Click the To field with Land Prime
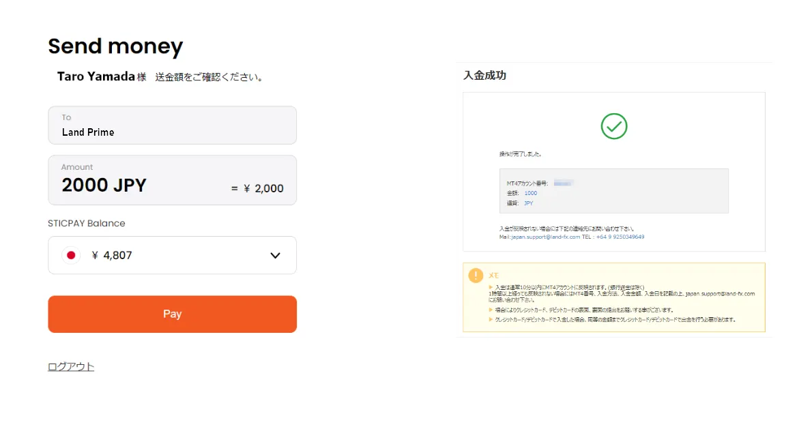 click(172, 125)
